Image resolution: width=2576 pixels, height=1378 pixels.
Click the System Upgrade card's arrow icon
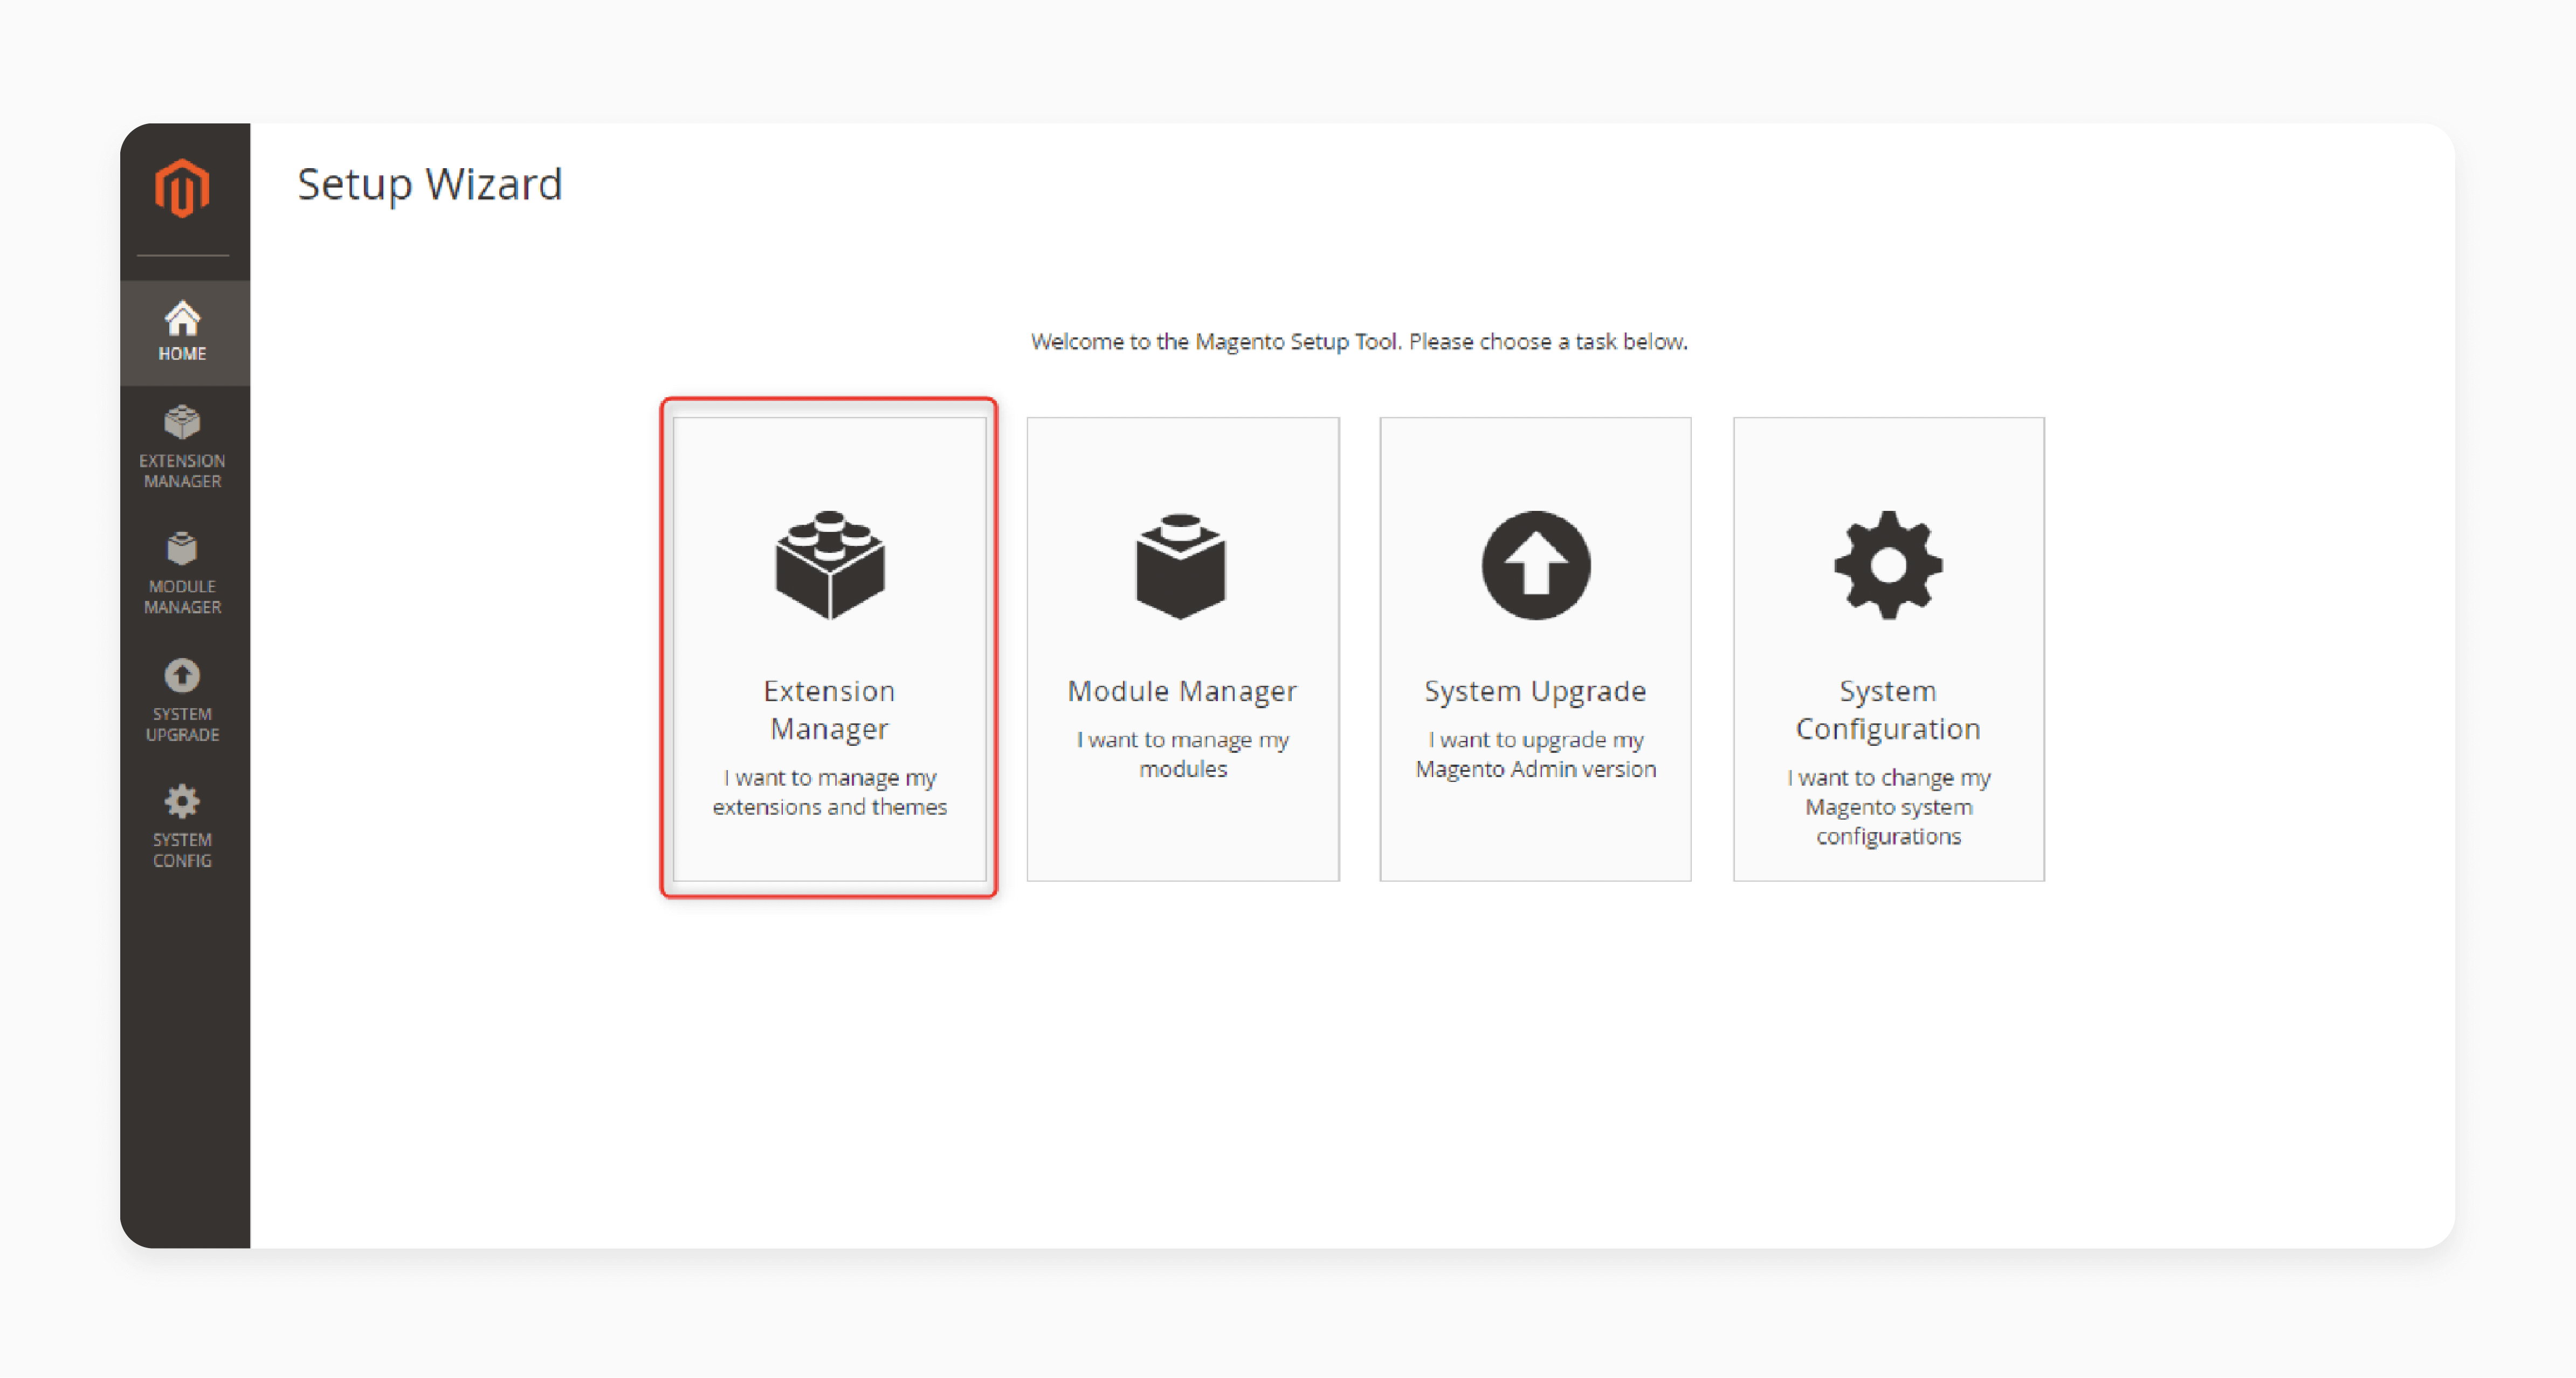point(1535,565)
